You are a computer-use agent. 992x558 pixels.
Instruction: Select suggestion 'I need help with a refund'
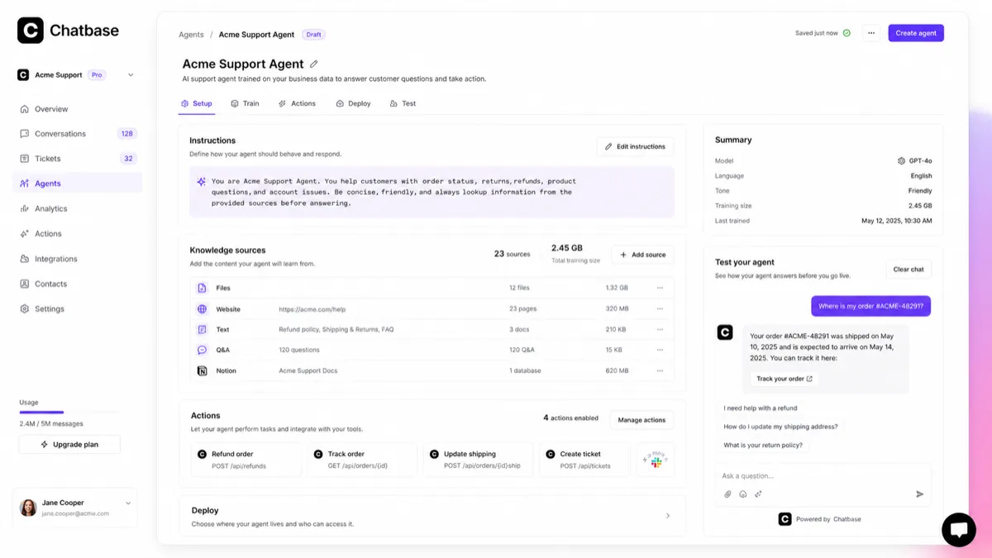[x=761, y=408]
